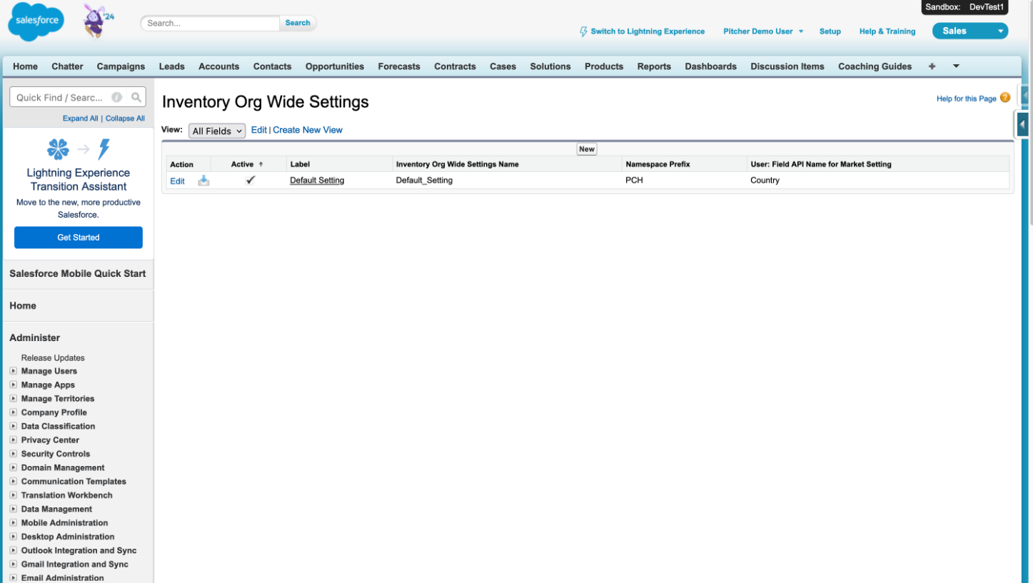Screen dimensions: 1033x583
Task: Click the Quick Find magnifier icon
Action: [136, 98]
